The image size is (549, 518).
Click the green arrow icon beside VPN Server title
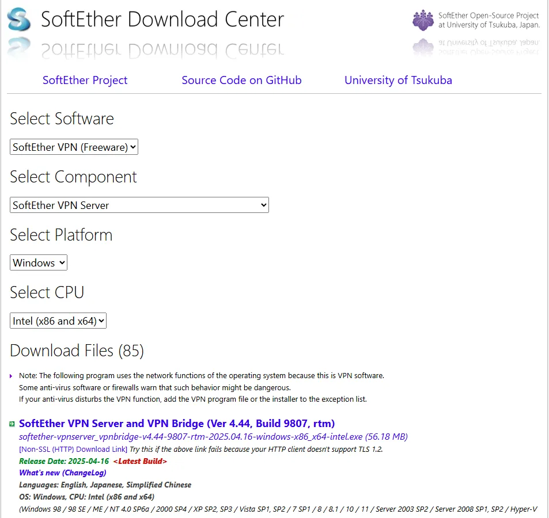coord(12,424)
